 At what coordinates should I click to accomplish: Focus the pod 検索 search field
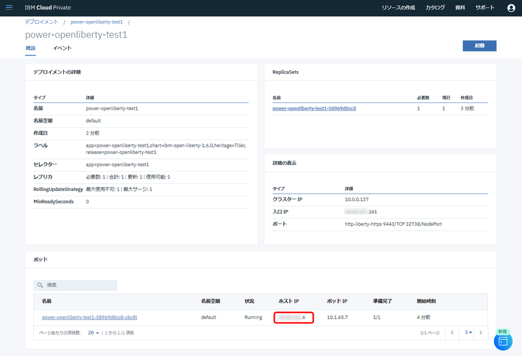coord(75,285)
